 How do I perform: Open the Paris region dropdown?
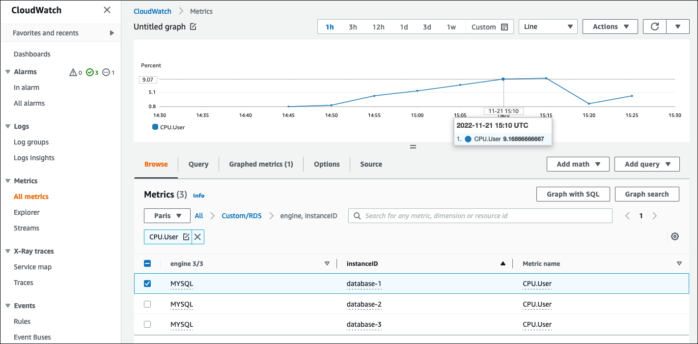[167, 216]
